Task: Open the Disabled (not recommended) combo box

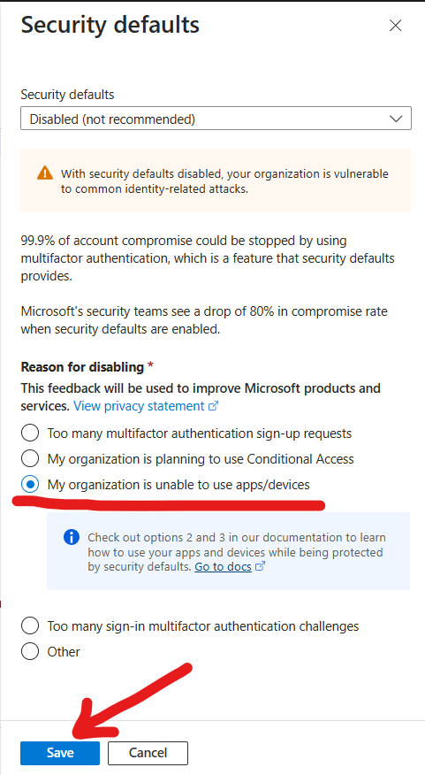Action: 216,119
